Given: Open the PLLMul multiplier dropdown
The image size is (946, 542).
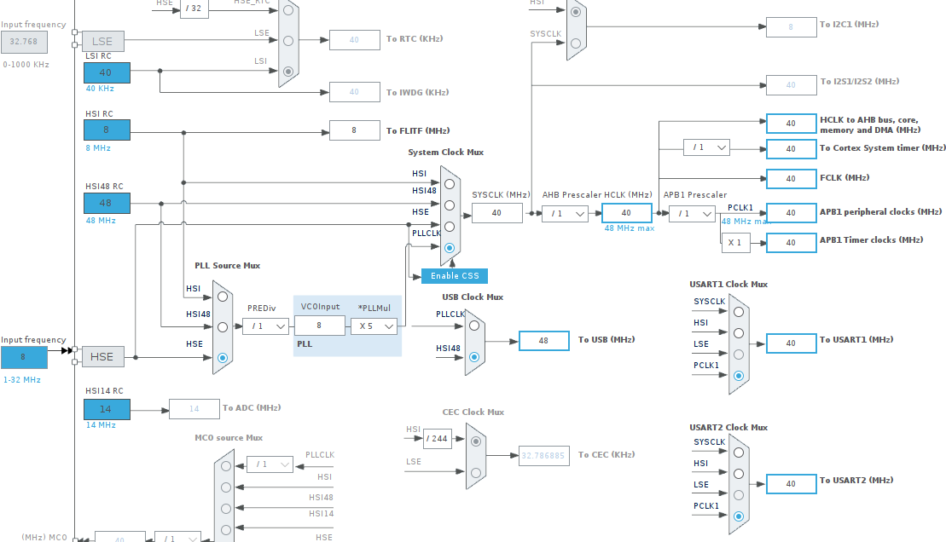Looking at the screenshot, I should (373, 326).
